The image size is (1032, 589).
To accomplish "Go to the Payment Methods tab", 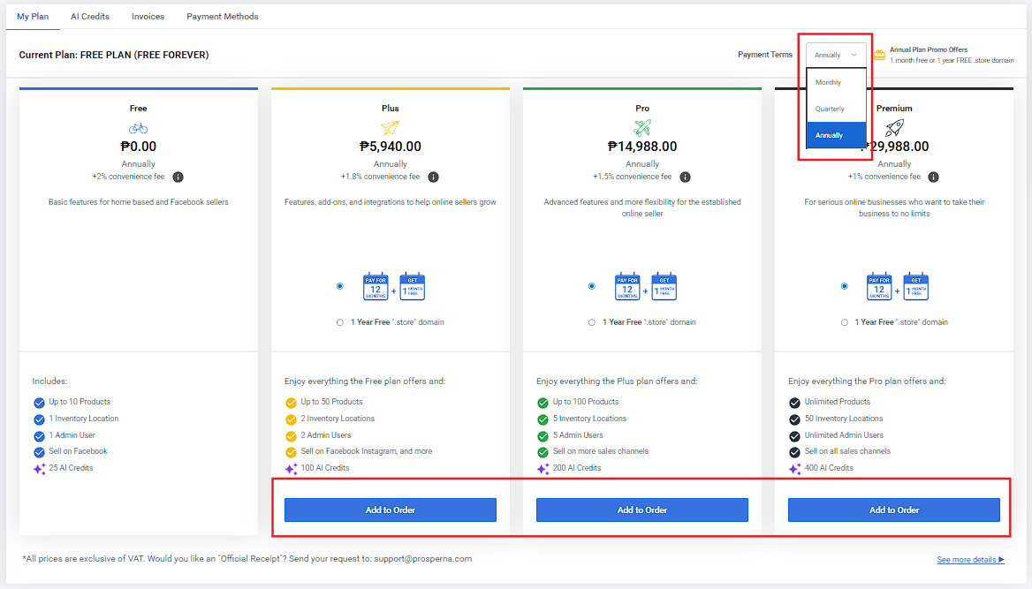I will pos(223,17).
